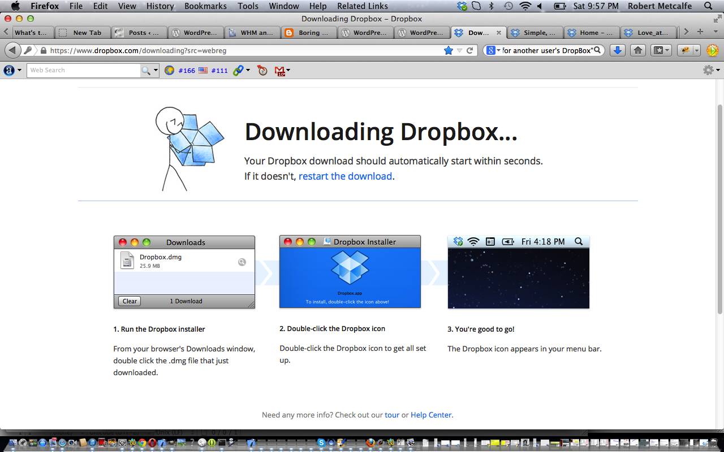This screenshot has height=452, width=724.
Task: Choose search engine from Google dropdown
Action: (x=493, y=50)
